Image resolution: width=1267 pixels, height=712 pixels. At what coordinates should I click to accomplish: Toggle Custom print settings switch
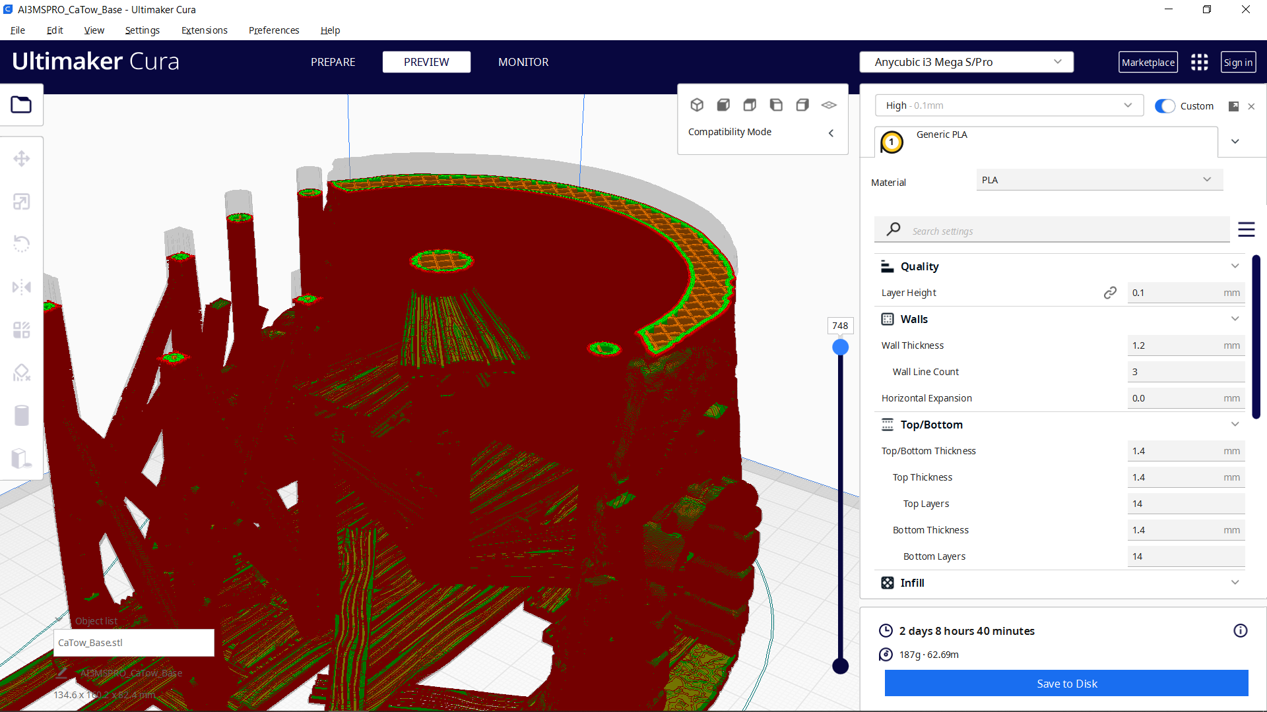click(x=1165, y=105)
